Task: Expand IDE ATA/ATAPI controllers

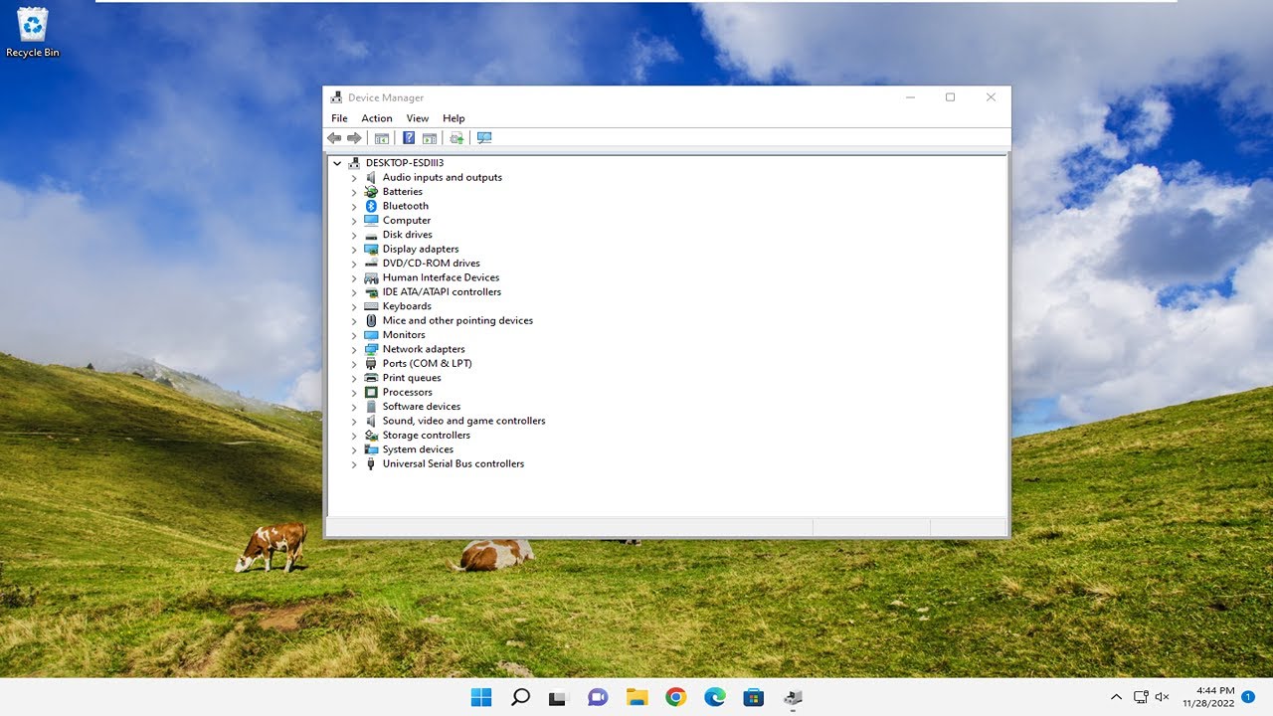Action: pyautogui.click(x=354, y=292)
